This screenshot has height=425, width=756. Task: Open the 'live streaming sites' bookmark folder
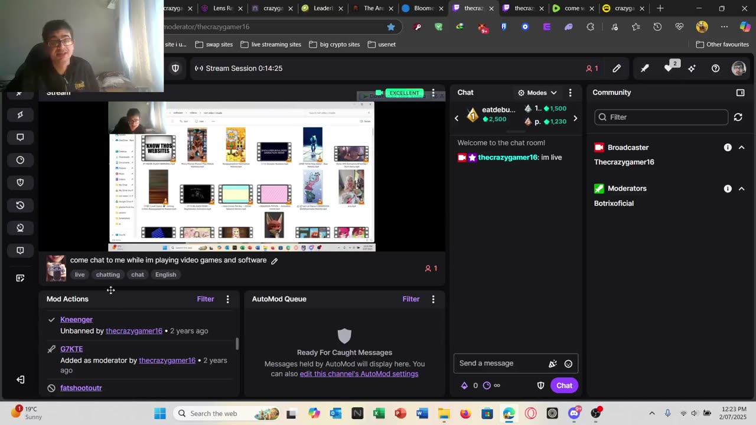tap(270, 44)
